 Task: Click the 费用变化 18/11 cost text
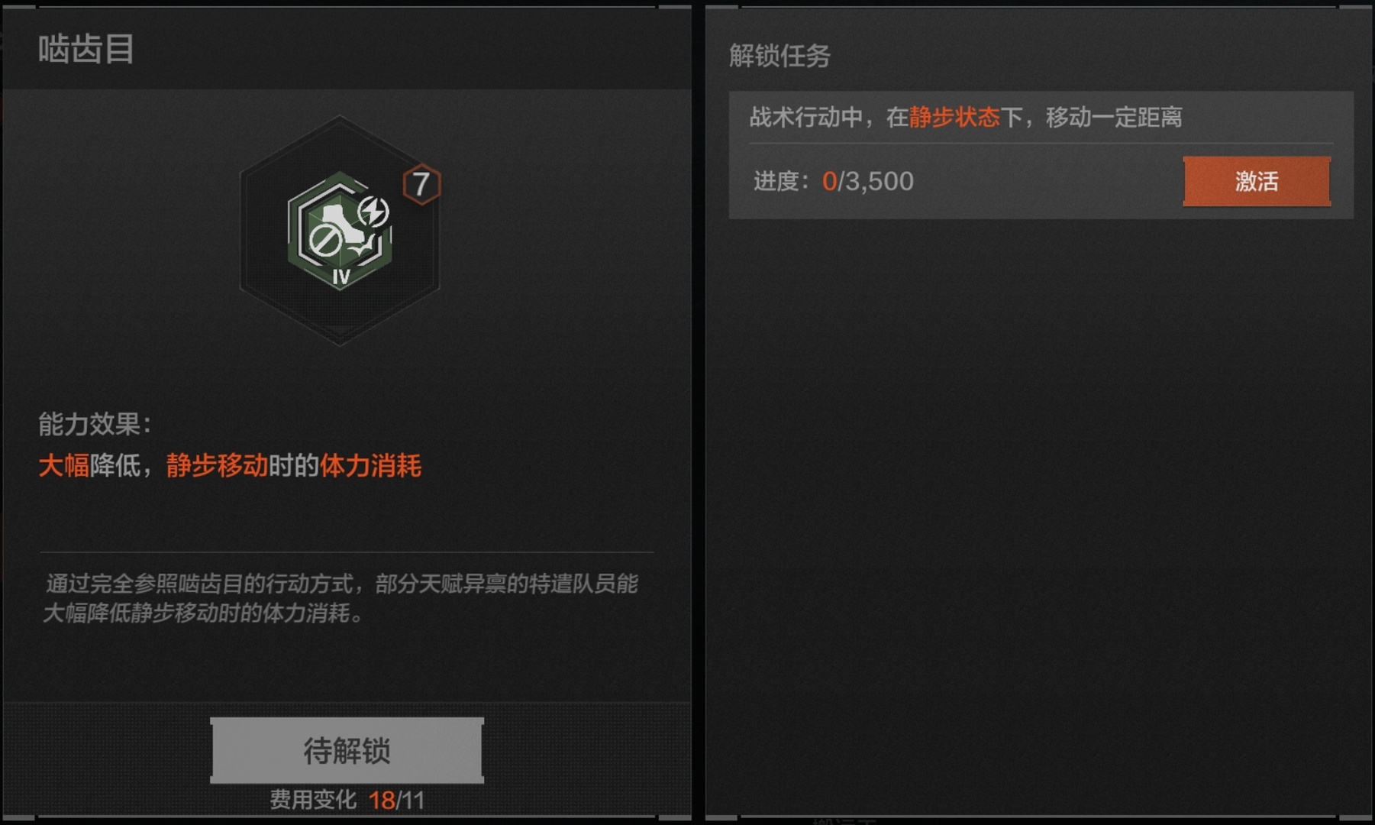[347, 800]
